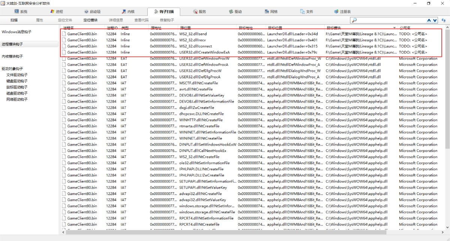The width and height of the screenshot is (450, 241).
Task: Click the 扫描 toolbar button
Action: 14,20
